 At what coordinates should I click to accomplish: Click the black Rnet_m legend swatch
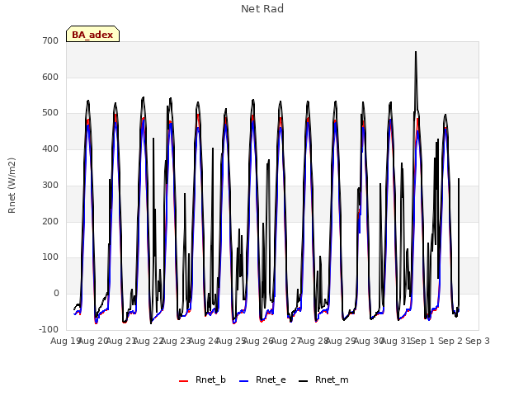(304, 381)
